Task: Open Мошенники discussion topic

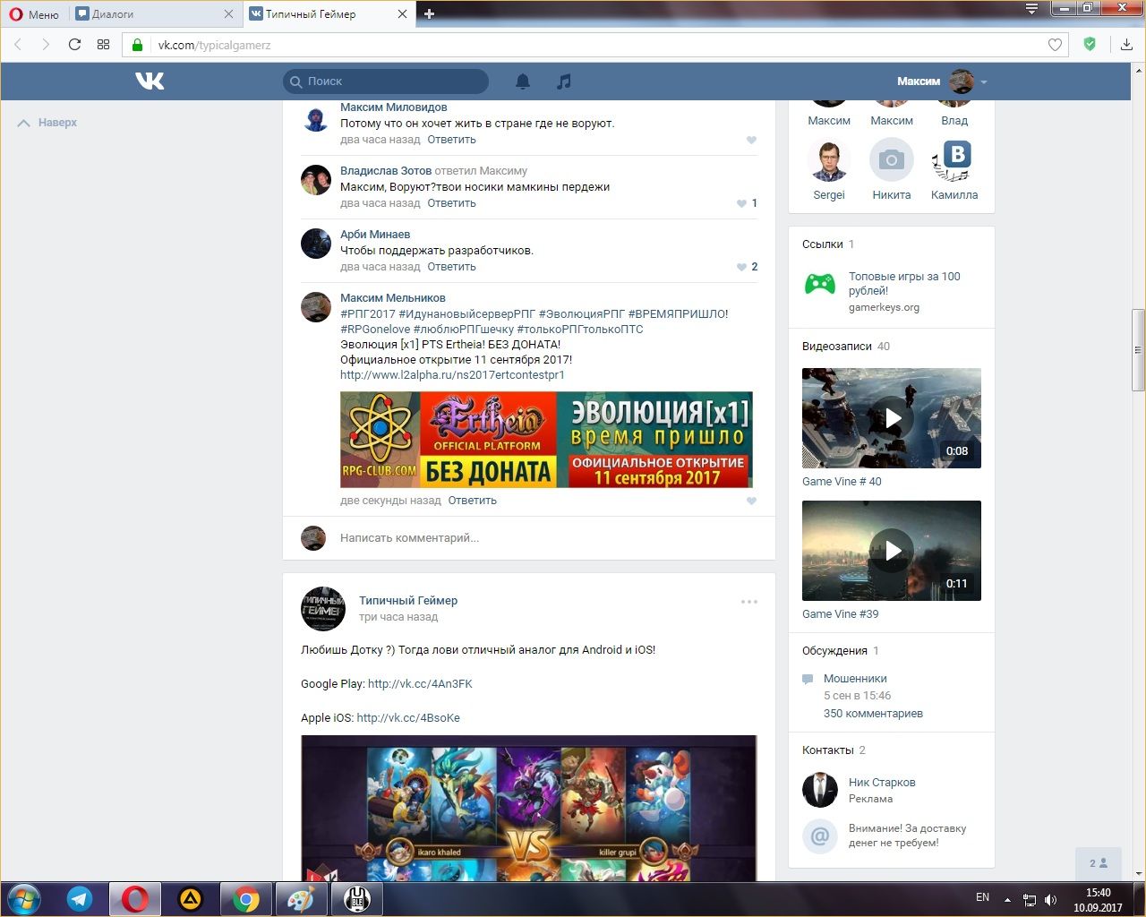Action: 855,679
